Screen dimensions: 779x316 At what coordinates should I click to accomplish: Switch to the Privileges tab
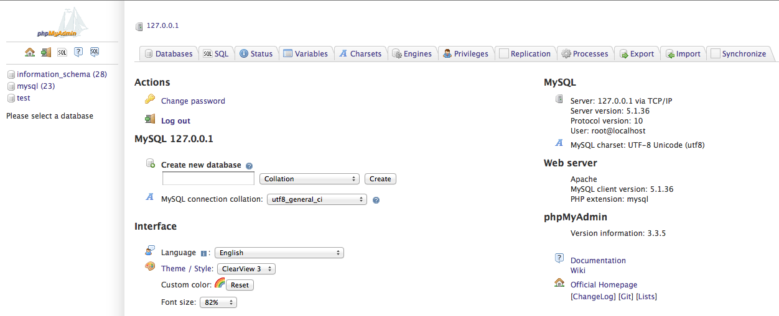(x=465, y=54)
